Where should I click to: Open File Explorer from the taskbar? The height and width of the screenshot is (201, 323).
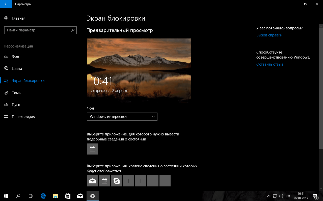point(56,196)
